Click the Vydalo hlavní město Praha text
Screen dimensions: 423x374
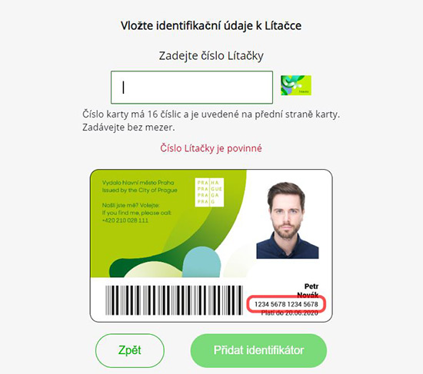[x=138, y=183]
